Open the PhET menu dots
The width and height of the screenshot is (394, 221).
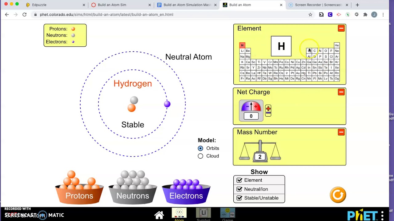coord(382,215)
